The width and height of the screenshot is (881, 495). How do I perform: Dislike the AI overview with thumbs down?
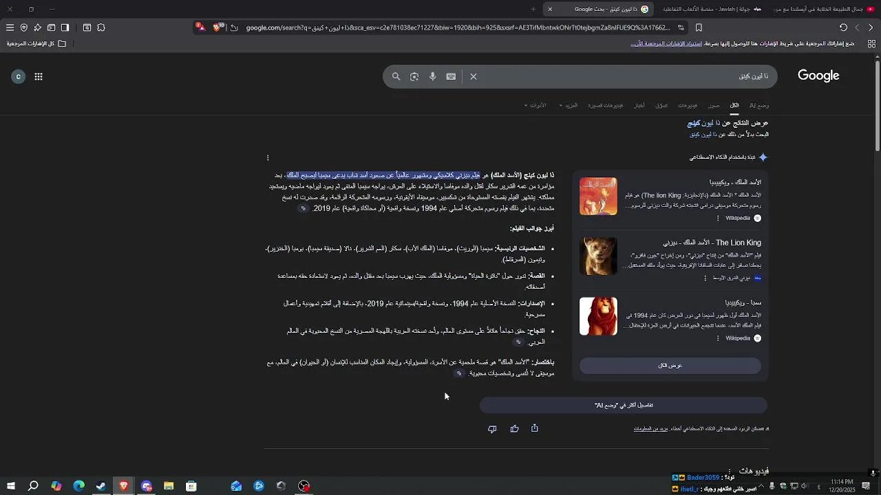492,429
